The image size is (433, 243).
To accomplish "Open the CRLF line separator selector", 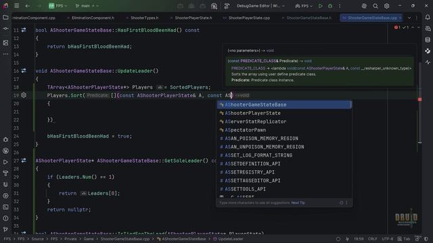I will 373,239.
